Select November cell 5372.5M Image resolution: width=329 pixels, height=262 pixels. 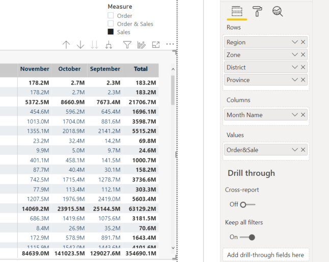click(x=37, y=102)
